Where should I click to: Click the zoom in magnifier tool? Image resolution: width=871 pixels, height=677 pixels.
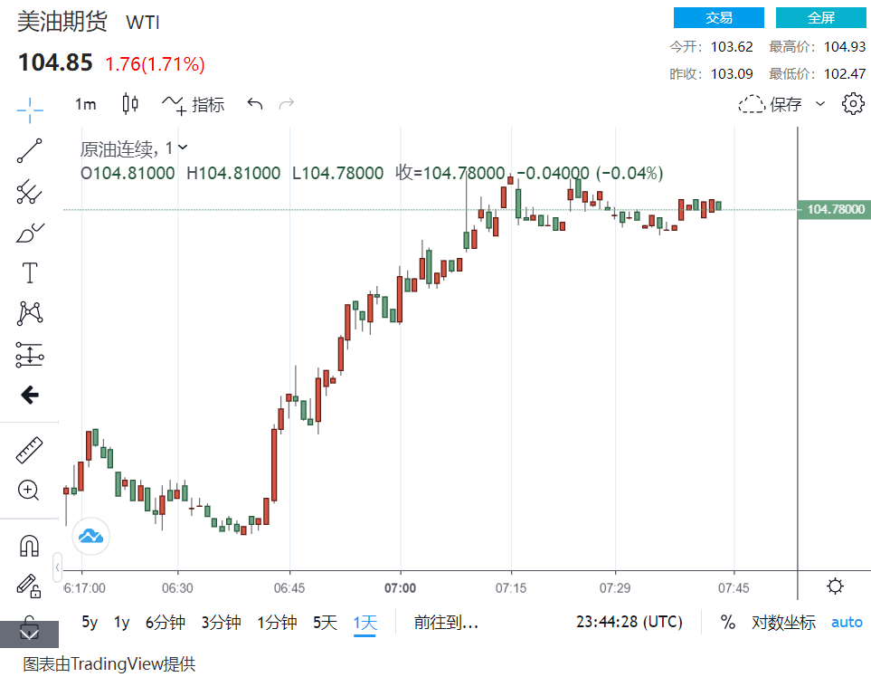tap(29, 491)
